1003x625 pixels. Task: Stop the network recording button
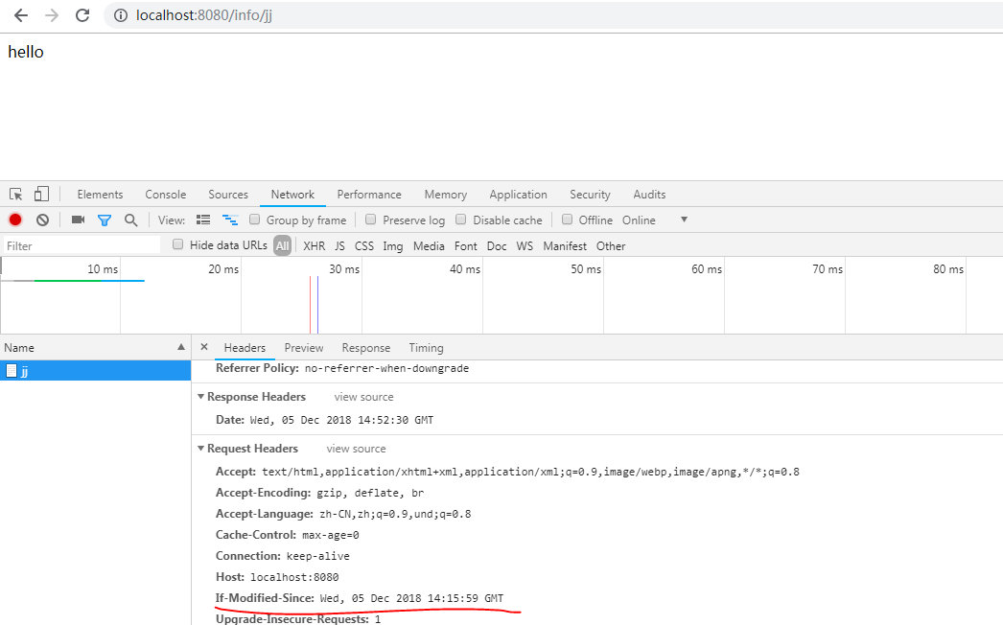(x=15, y=220)
